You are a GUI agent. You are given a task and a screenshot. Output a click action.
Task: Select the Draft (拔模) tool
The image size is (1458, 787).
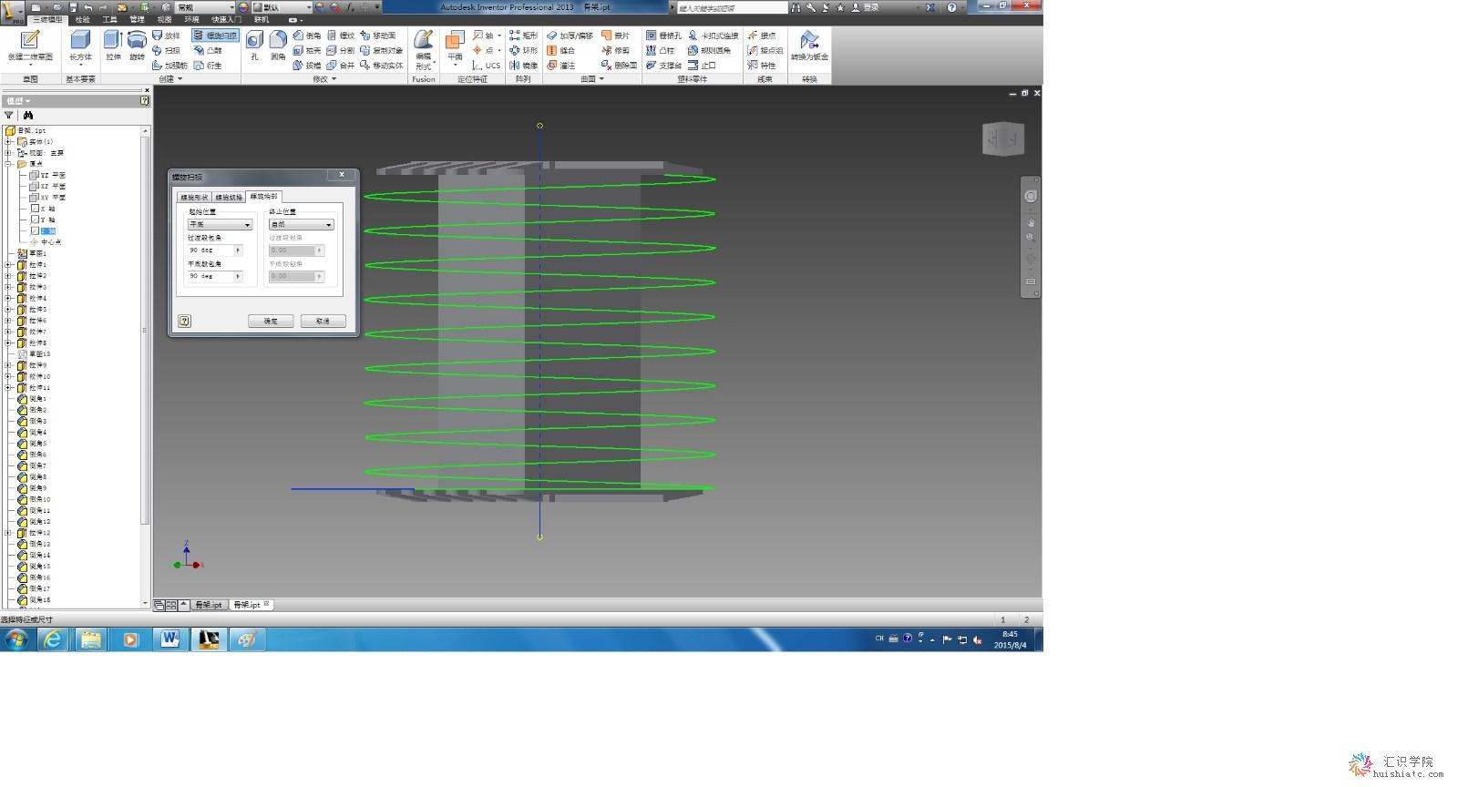(307, 65)
